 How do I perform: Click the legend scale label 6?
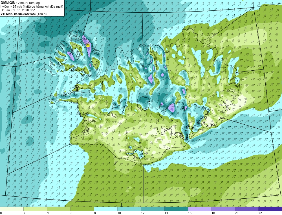click(71, 213)
